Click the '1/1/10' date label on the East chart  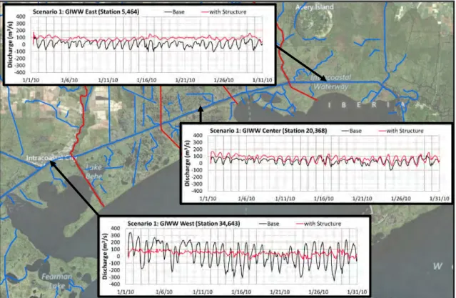pyautogui.click(x=31, y=80)
